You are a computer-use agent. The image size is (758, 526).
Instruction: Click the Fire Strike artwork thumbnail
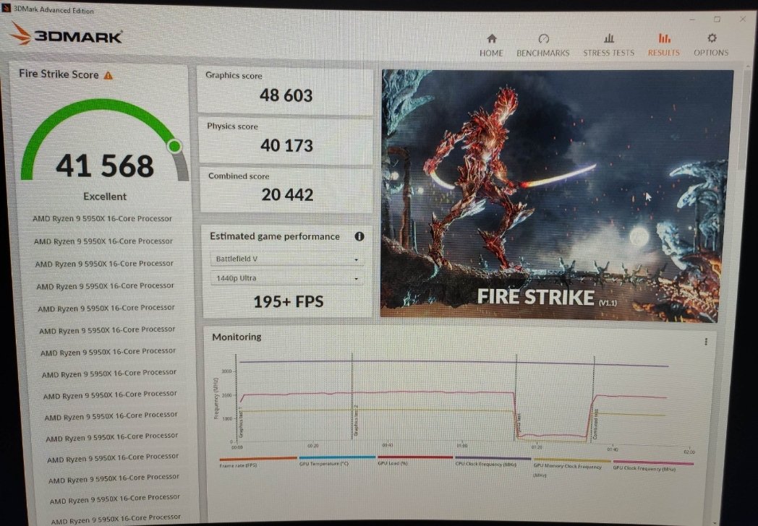tap(556, 196)
